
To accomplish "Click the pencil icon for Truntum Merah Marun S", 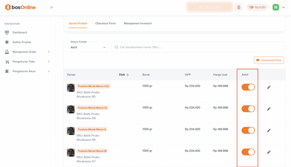I will (269, 130).
